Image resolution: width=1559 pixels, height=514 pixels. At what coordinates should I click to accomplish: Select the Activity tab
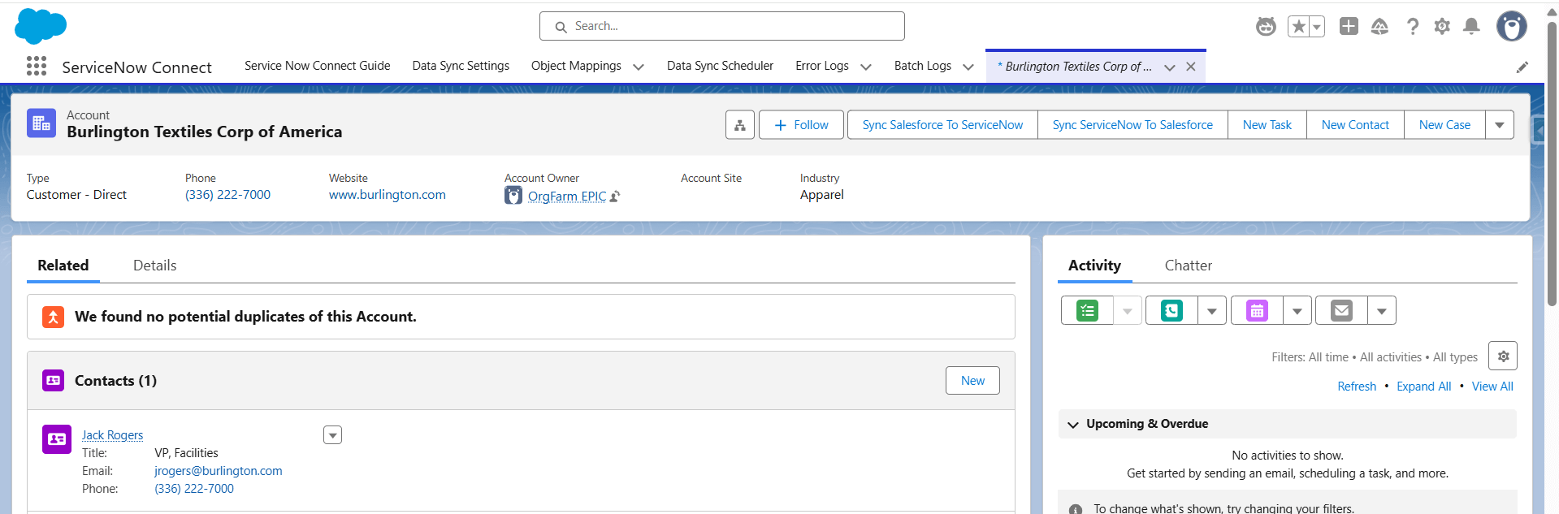pyautogui.click(x=1094, y=266)
